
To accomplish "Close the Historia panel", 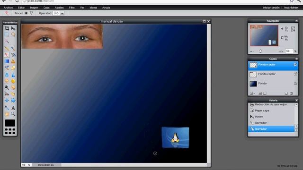I will tap(297, 101).
